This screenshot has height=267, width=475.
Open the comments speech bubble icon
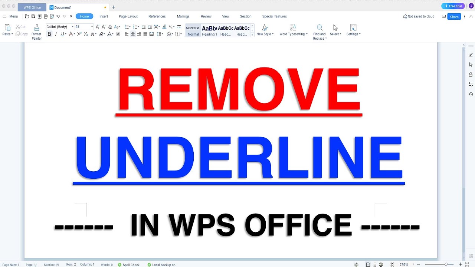[444, 16]
